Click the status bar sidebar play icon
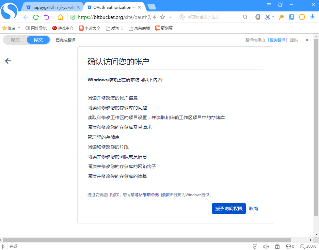The width and height of the screenshot is (319, 250). click(x=3, y=246)
